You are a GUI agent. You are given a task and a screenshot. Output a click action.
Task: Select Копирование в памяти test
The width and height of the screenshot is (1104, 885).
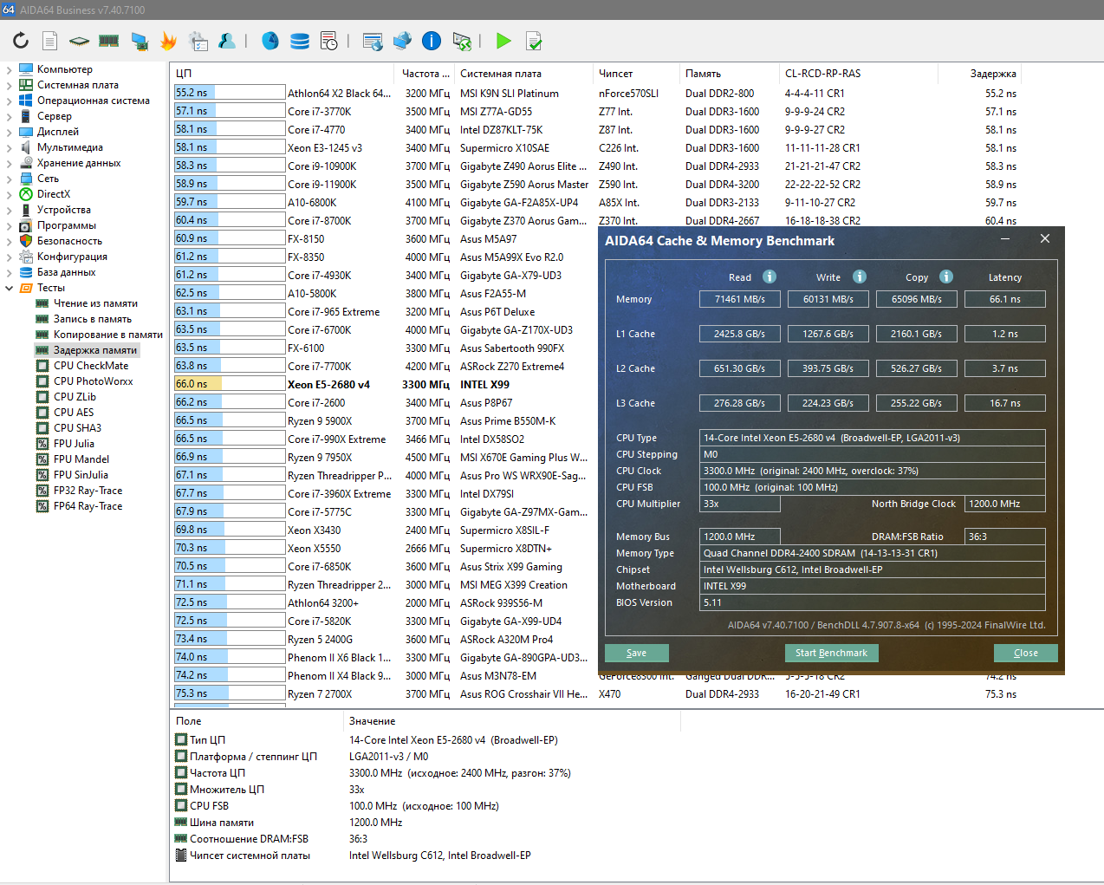click(107, 335)
